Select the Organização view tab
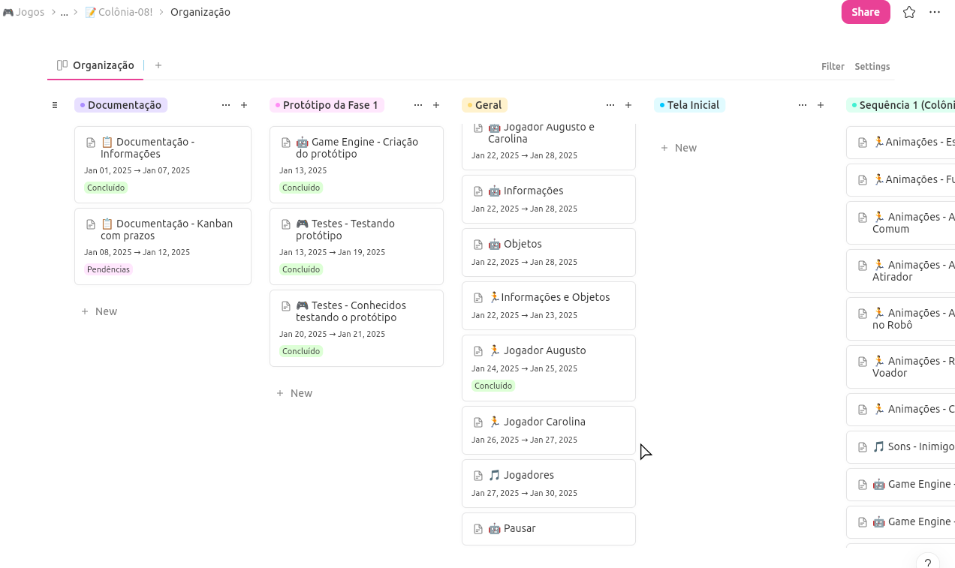The height and width of the screenshot is (568, 955). (x=95, y=65)
